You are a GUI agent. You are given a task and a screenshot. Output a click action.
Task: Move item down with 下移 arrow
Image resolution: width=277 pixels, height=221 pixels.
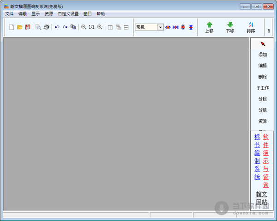pyautogui.click(x=230, y=28)
